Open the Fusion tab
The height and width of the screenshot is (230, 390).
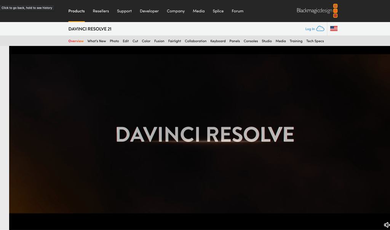pos(159,41)
